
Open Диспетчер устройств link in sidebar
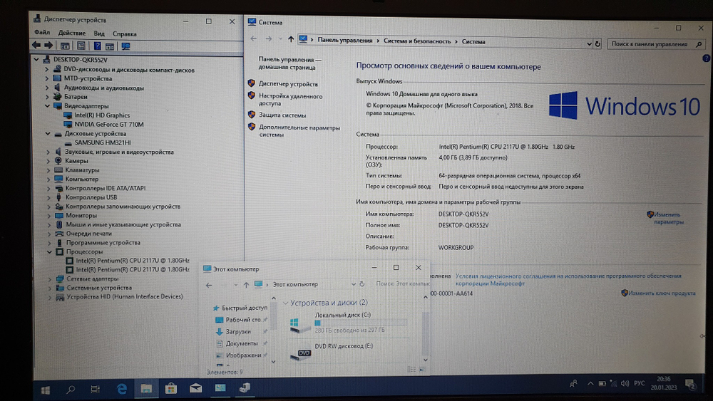pyautogui.click(x=288, y=84)
